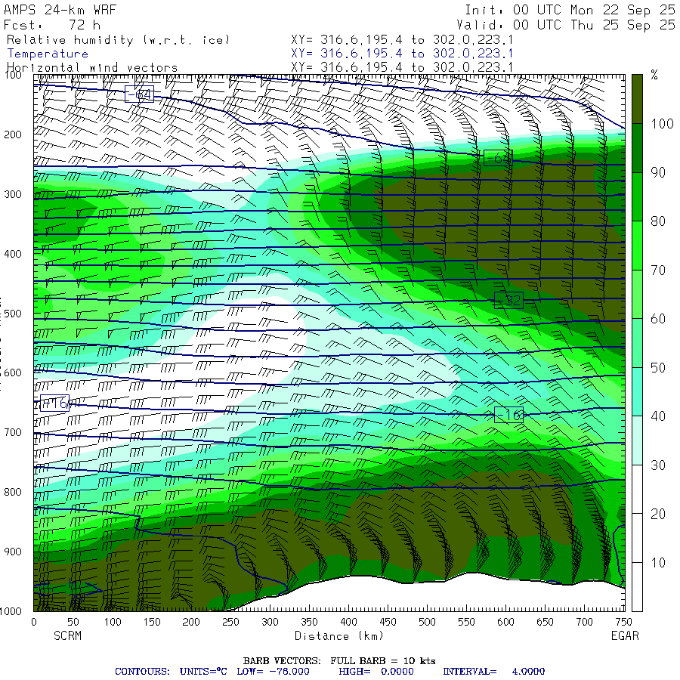The width and height of the screenshot is (680, 680).
Task: Click the XY coordinates line beside Relative humidity
Action: pyautogui.click(x=402, y=40)
